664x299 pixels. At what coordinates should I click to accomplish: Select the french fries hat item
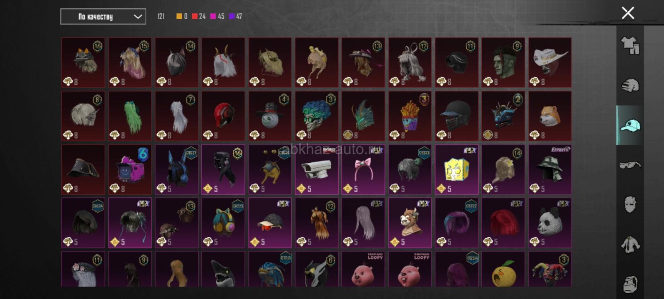(410, 116)
